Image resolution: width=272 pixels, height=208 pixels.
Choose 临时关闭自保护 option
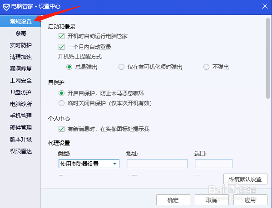pos(61,103)
